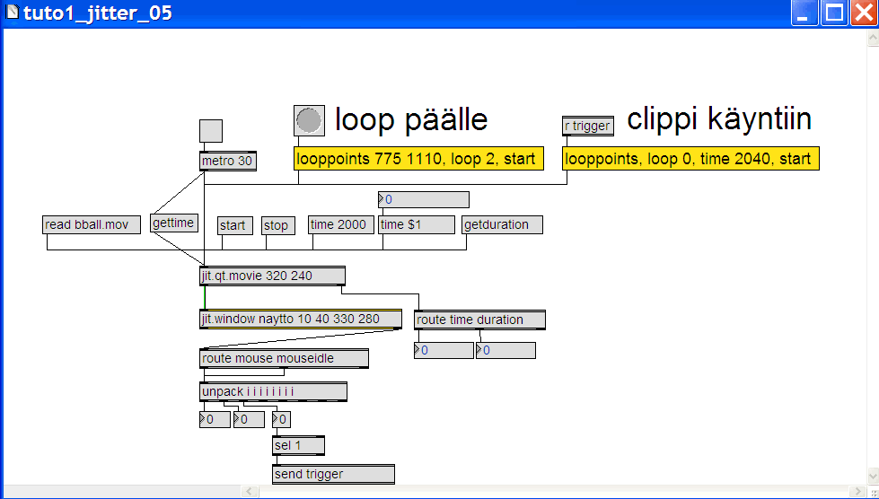The height and width of the screenshot is (499, 879).
Task: Click the 'time 2000' message box
Action: pos(340,225)
